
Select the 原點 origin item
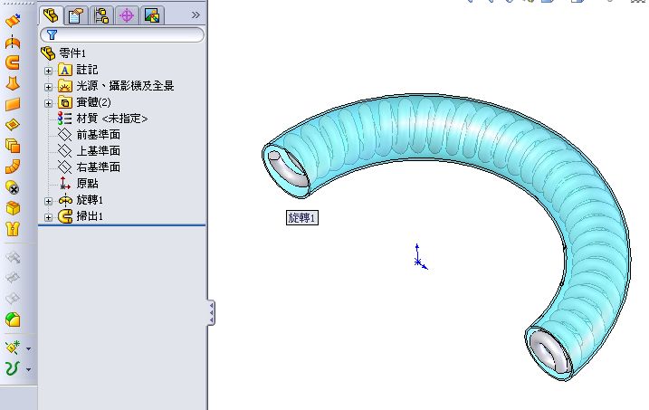pos(87,184)
